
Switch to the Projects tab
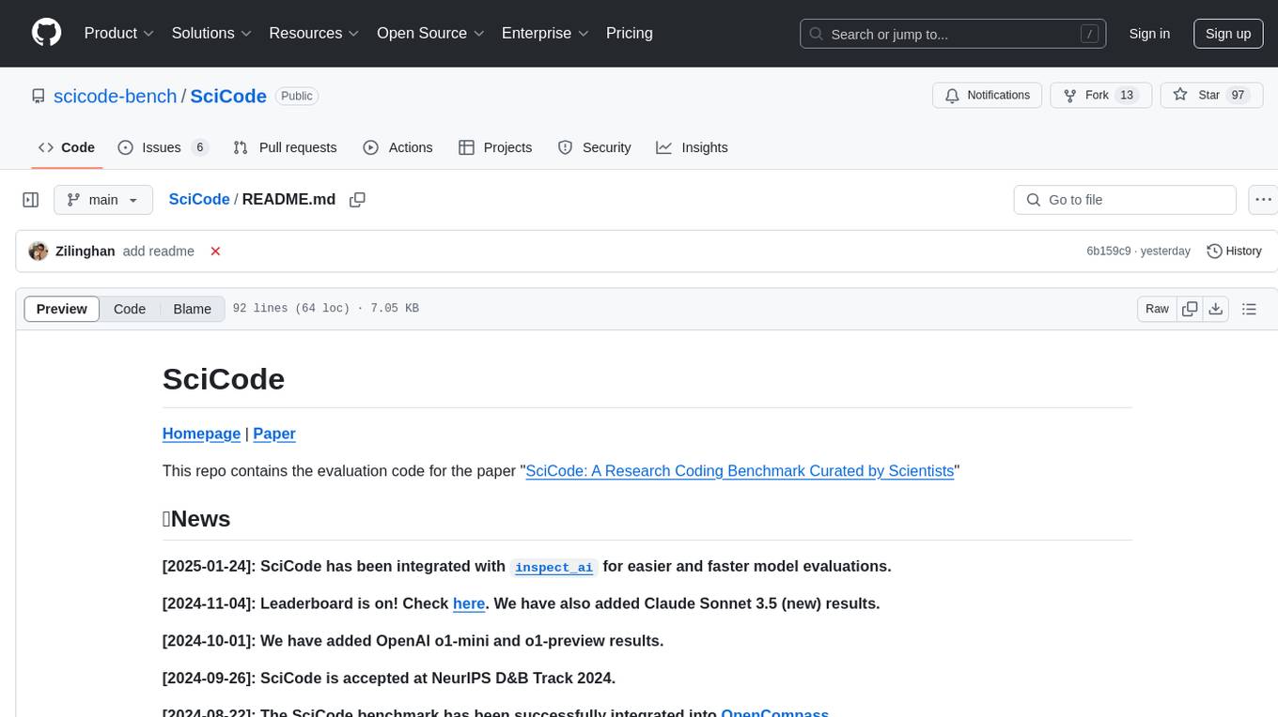[495, 147]
